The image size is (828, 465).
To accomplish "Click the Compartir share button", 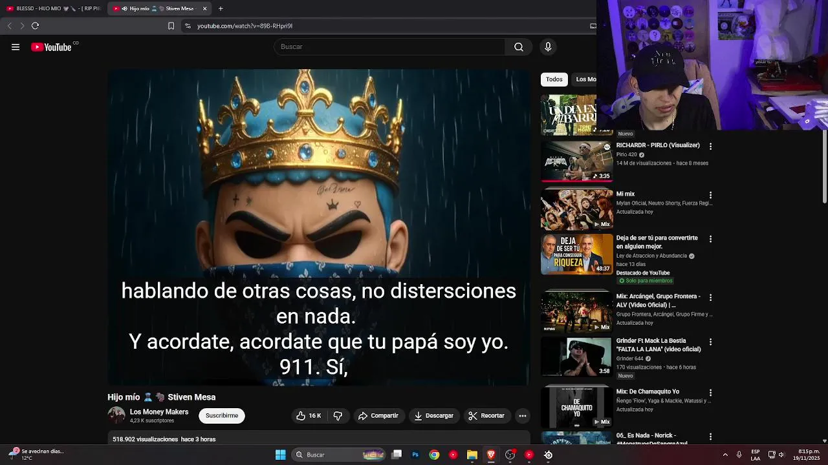I will (x=378, y=416).
